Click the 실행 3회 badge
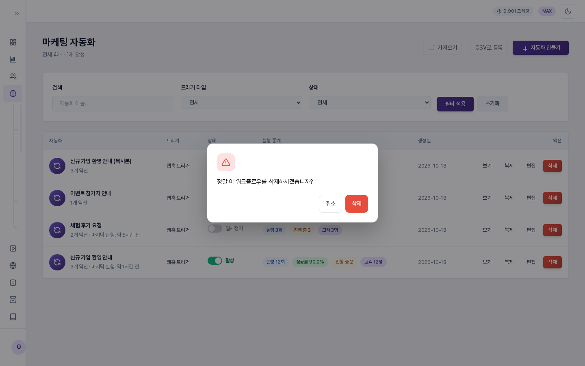585x366 pixels. click(274, 230)
